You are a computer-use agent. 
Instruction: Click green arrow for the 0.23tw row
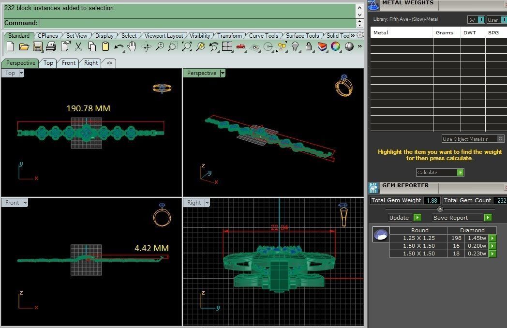(492, 253)
